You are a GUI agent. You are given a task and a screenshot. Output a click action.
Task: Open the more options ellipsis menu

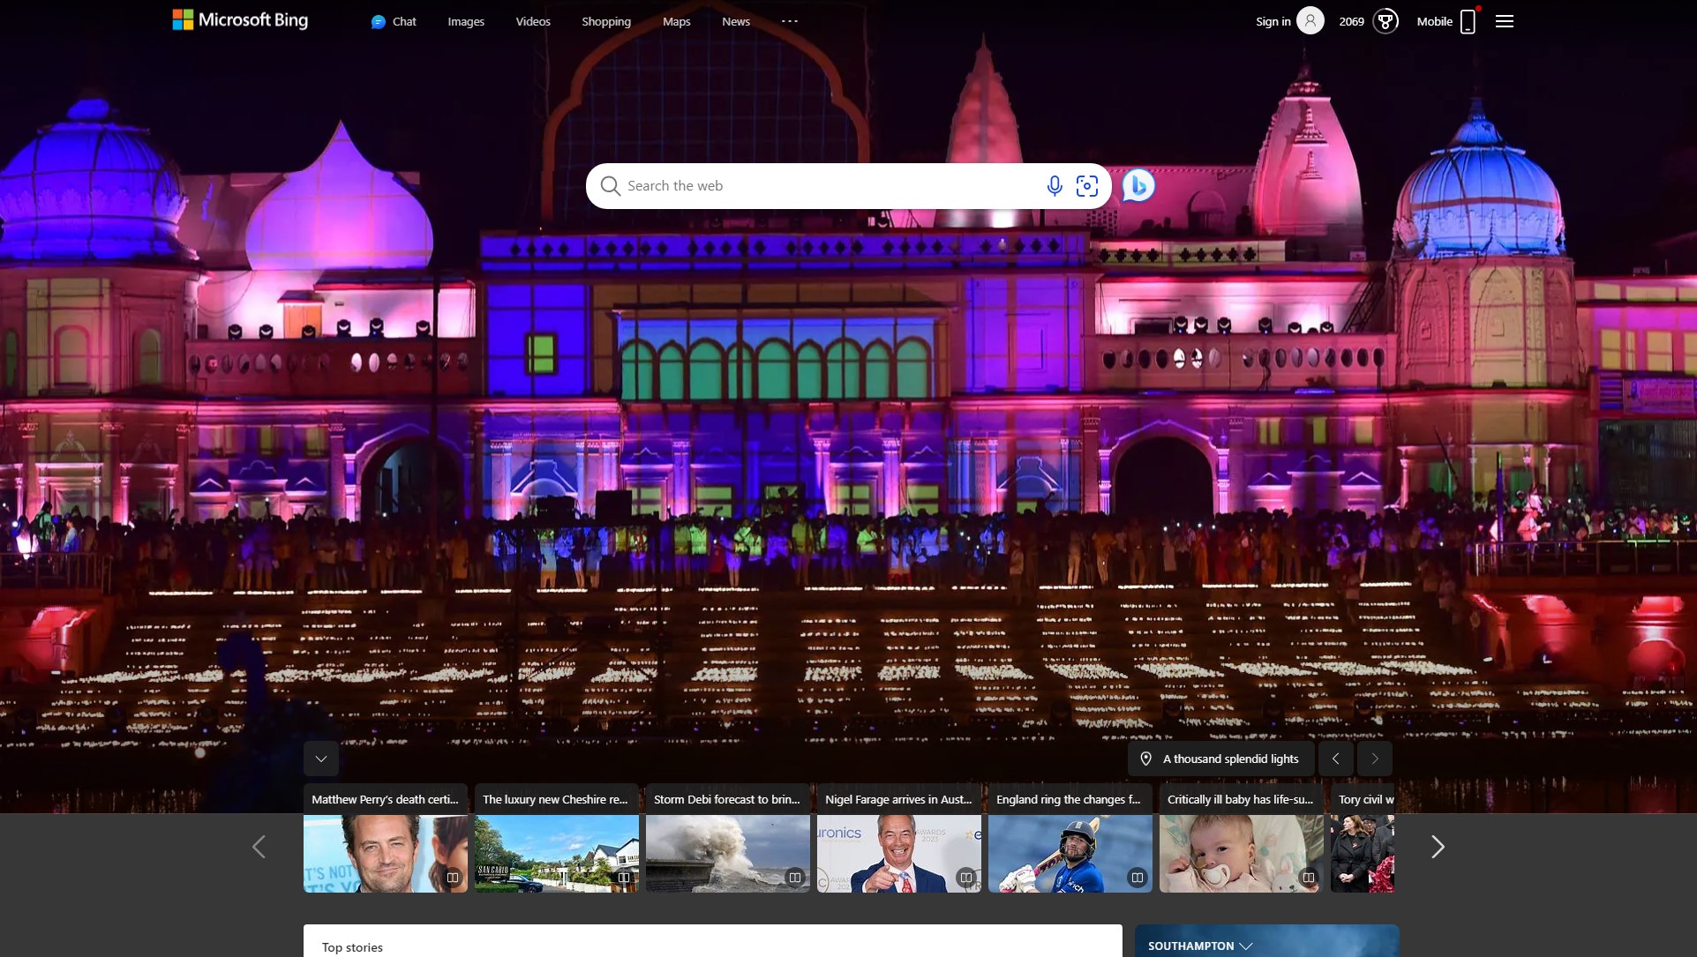pyautogui.click(x=790, y=21)
